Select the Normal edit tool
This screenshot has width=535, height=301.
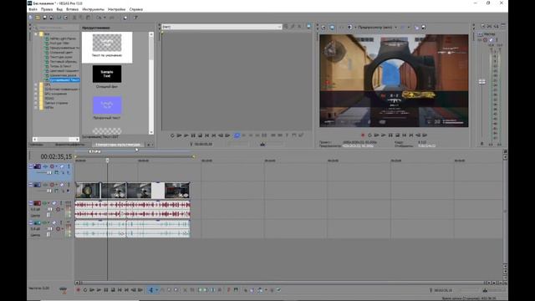pos(150,290)
